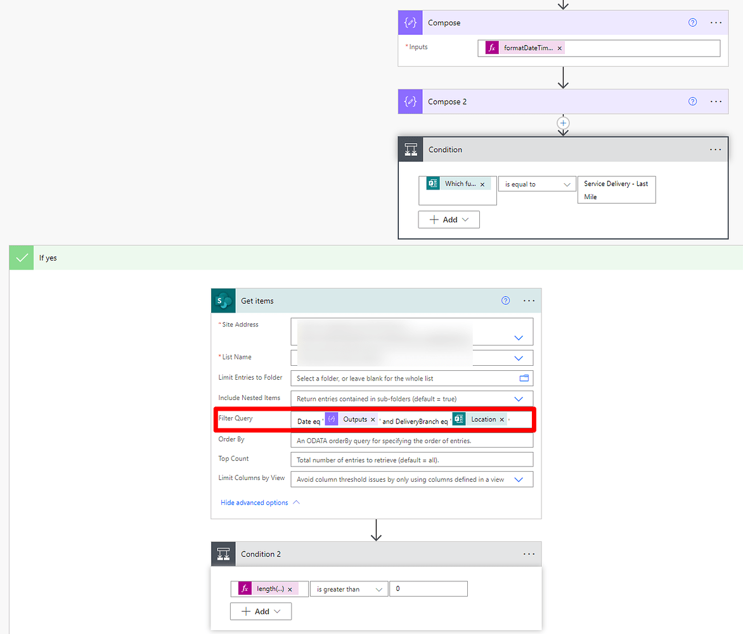
Task: Click the Condition 2 action icon
Action: 223,553
